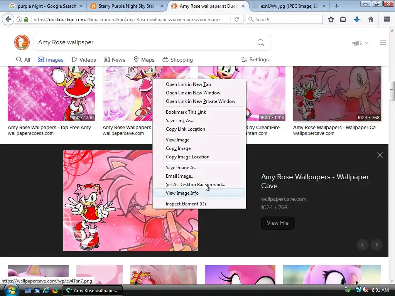Choose Save Link As...
395x296 pixels.
[x=199, y=121]
